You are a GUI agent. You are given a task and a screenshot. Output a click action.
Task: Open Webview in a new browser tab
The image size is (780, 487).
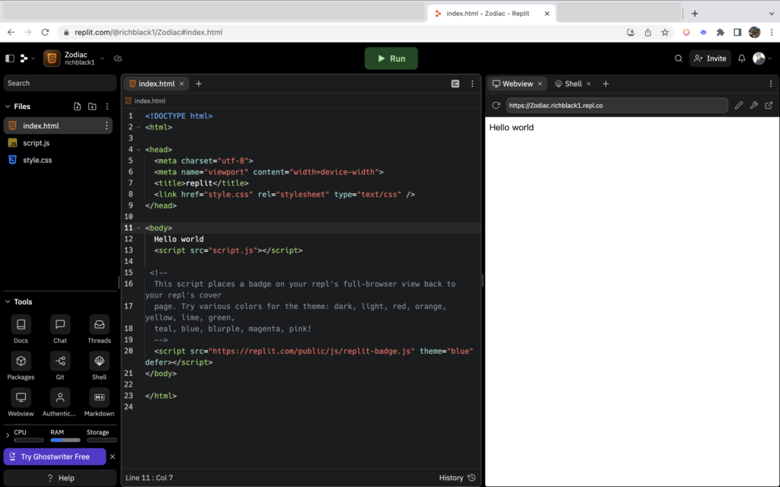[x=769, y=106]
